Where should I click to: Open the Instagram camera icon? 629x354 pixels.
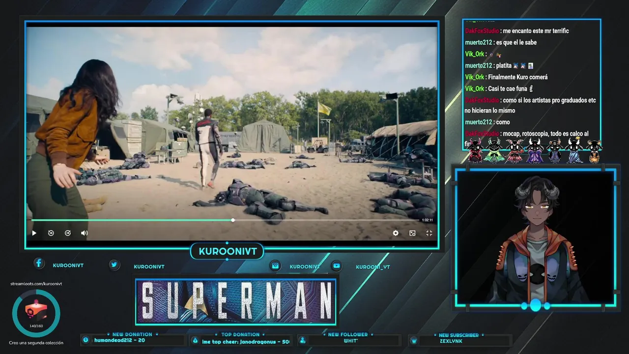tap(276, 265)
